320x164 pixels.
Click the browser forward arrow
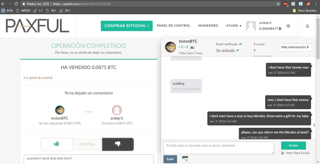9,4
